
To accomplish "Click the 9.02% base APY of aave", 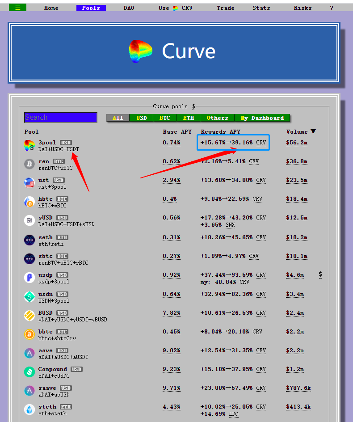I will [172, 350].
